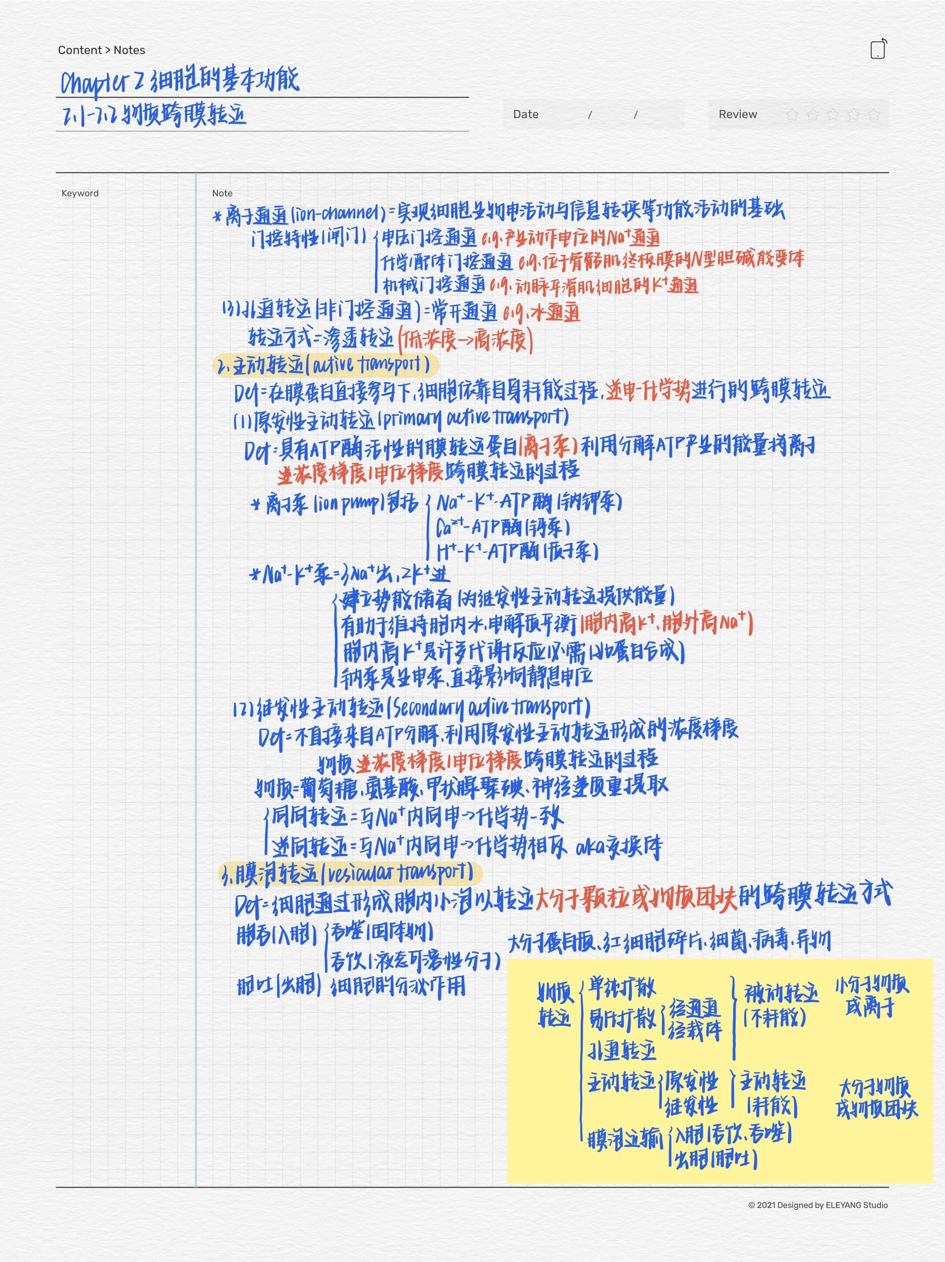
Task: Set Review rating to one star
Action: (x=792, y=115)
